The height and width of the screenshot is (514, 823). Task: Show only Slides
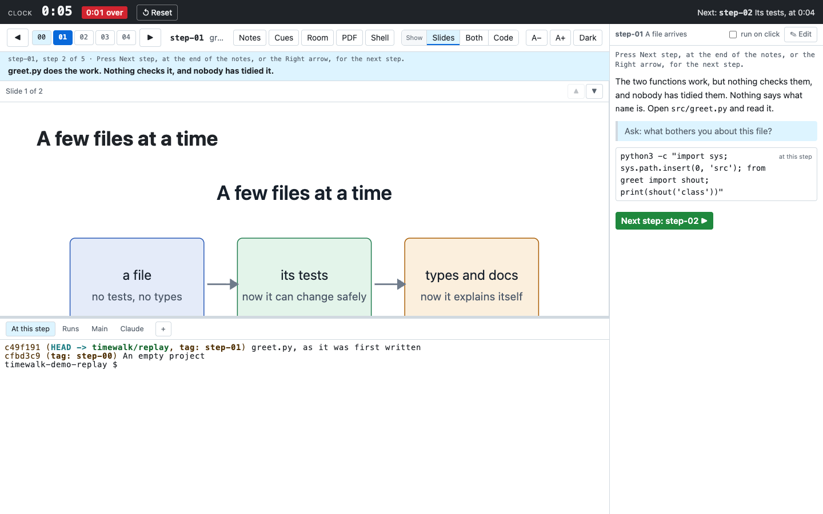coord(444,38)
